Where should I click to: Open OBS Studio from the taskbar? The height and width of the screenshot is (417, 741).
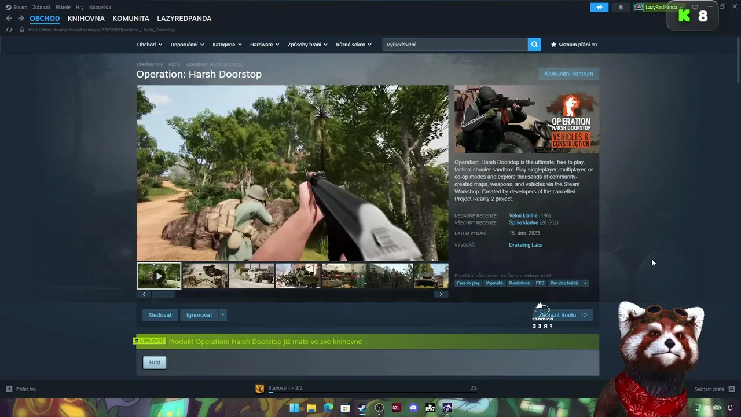[379, 408]
